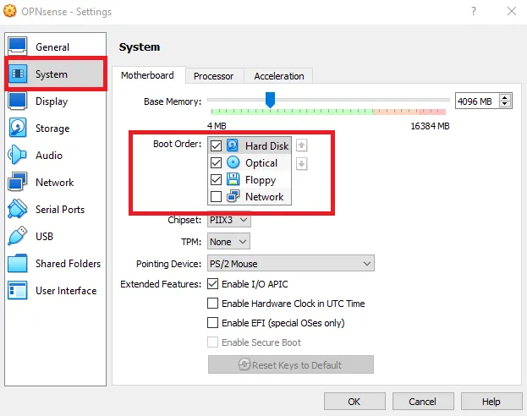Open the Storage disk icon

[18, 128]
